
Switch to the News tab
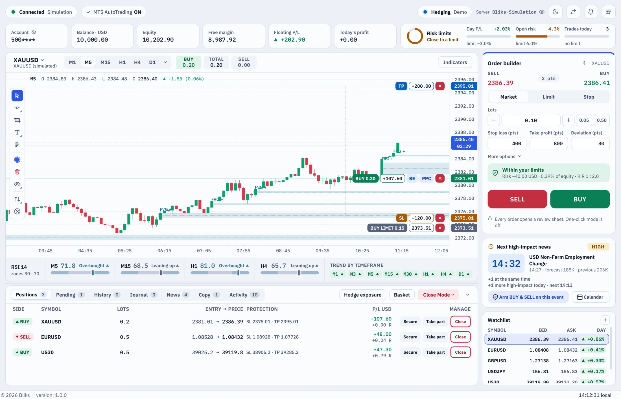[177, 295]
